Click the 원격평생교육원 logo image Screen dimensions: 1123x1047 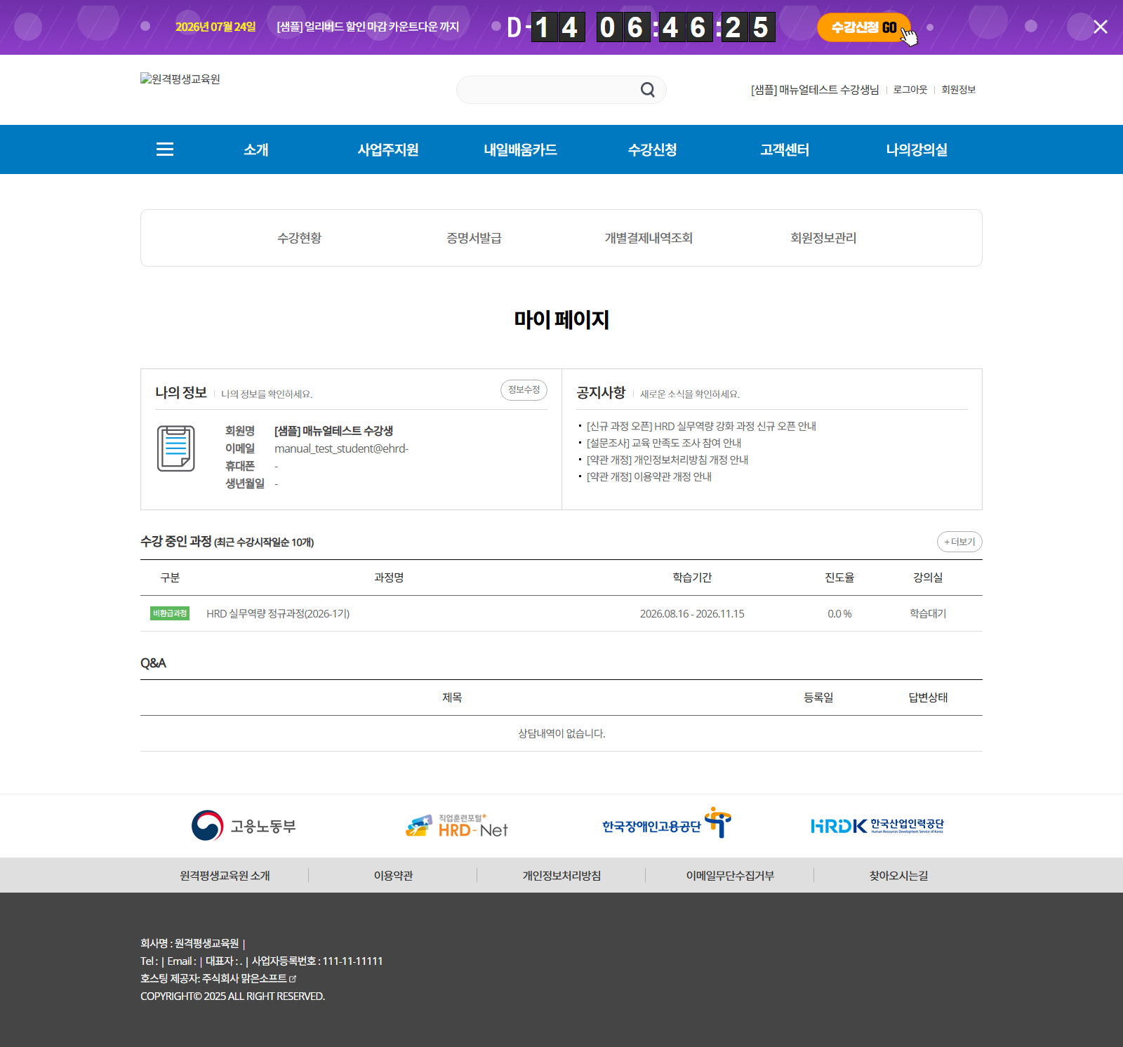coord(180,79)
